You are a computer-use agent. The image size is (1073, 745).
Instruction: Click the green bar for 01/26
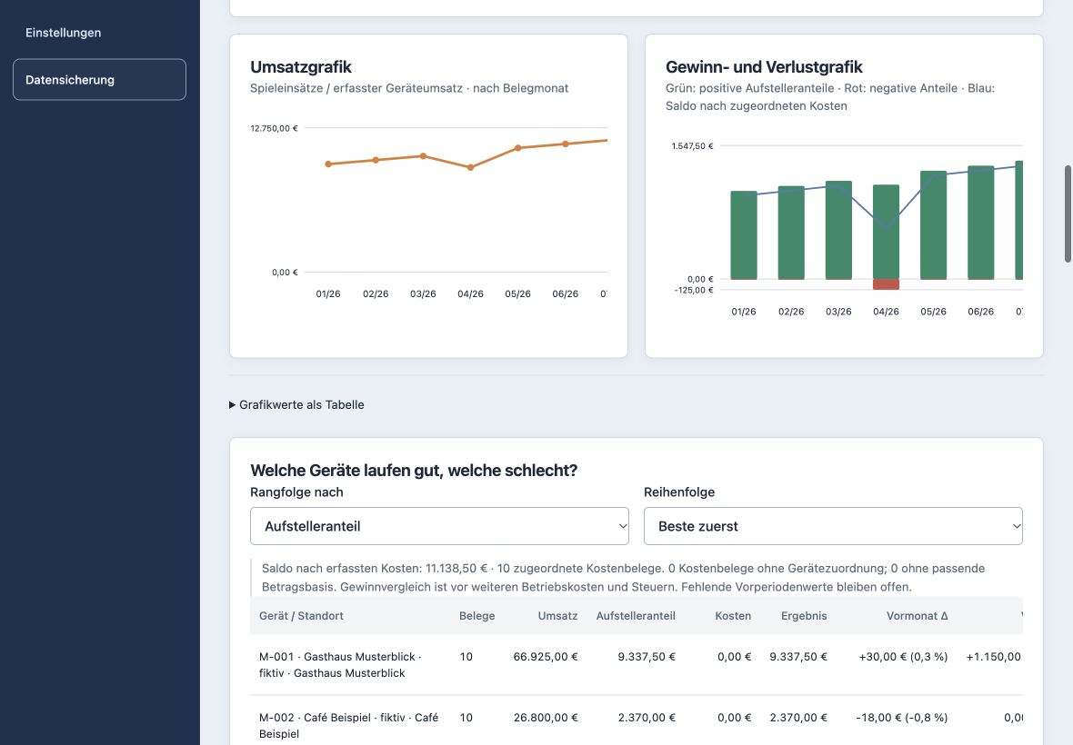(744, 235)
